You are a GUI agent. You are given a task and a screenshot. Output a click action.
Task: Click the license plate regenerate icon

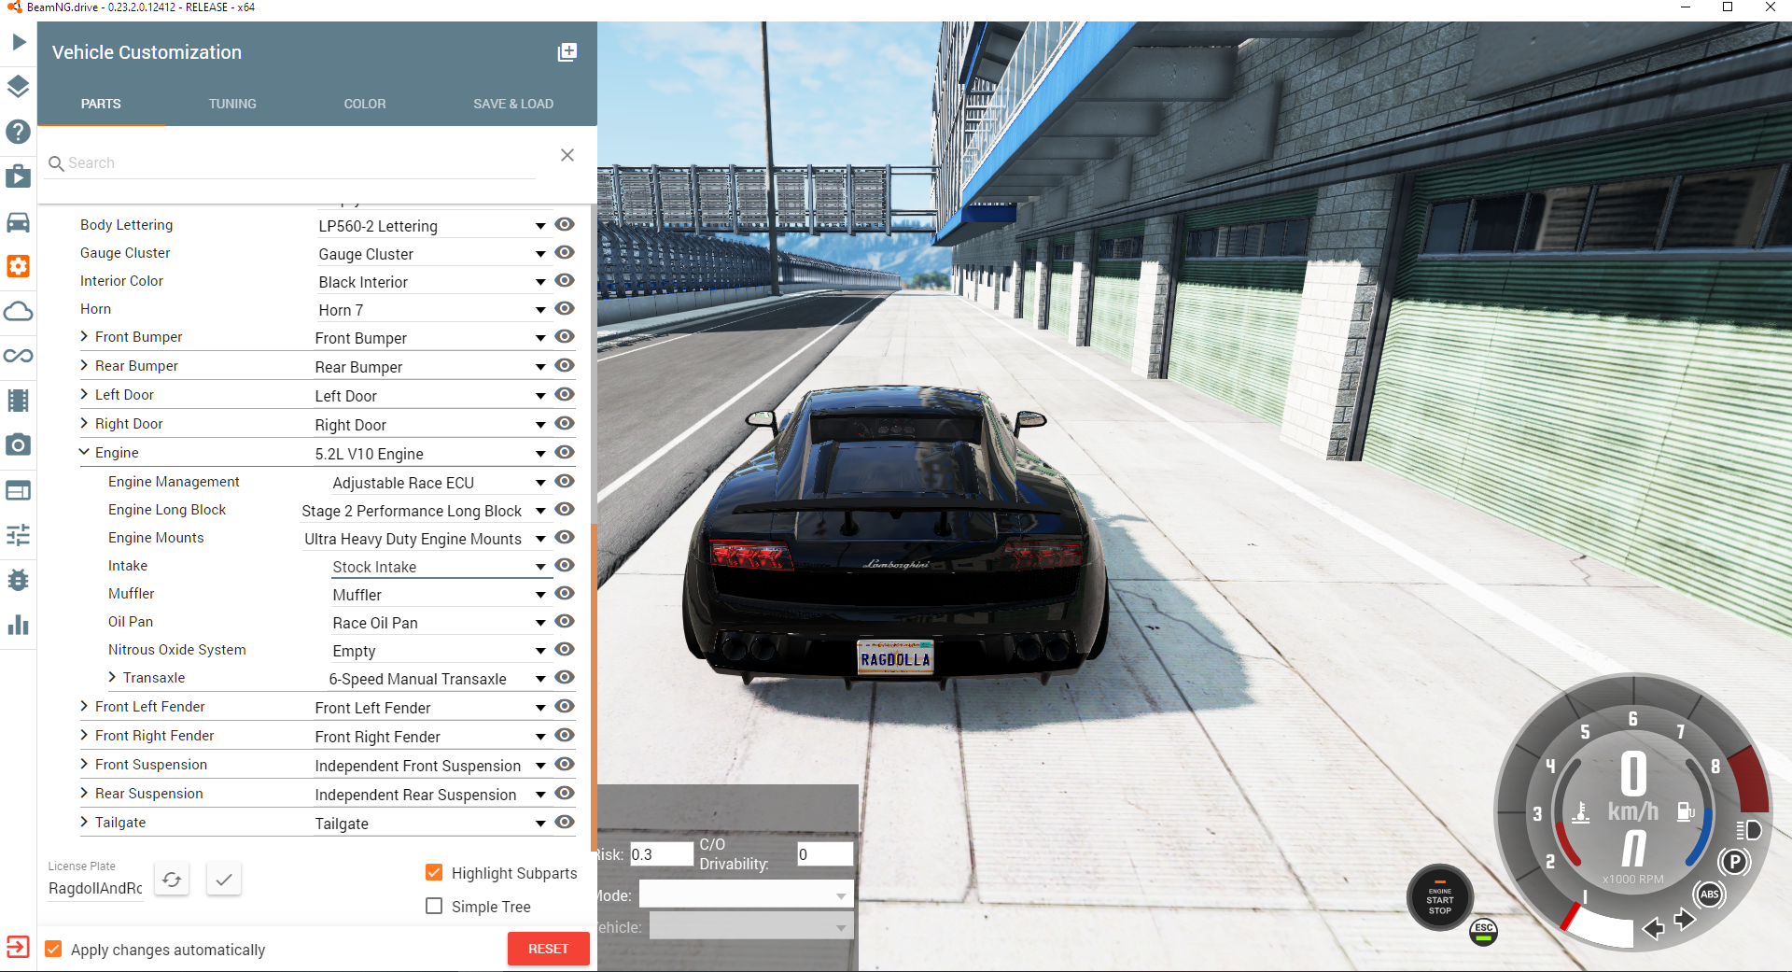click(x=172, y=879)
